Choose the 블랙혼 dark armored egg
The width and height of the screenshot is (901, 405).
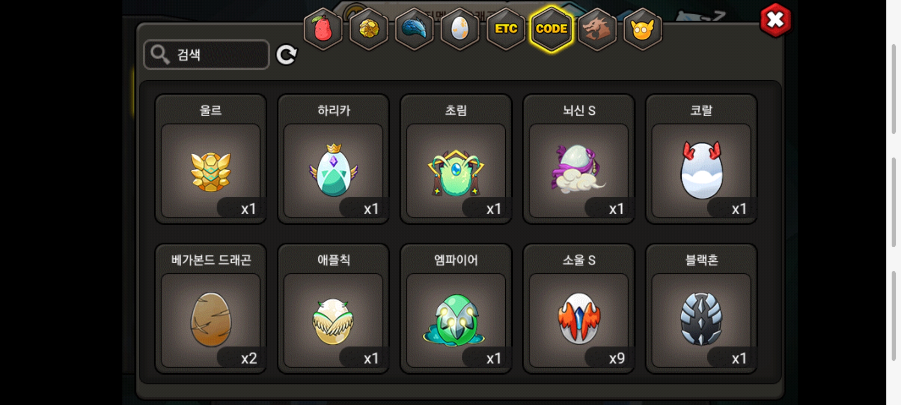tap(701, 309)
